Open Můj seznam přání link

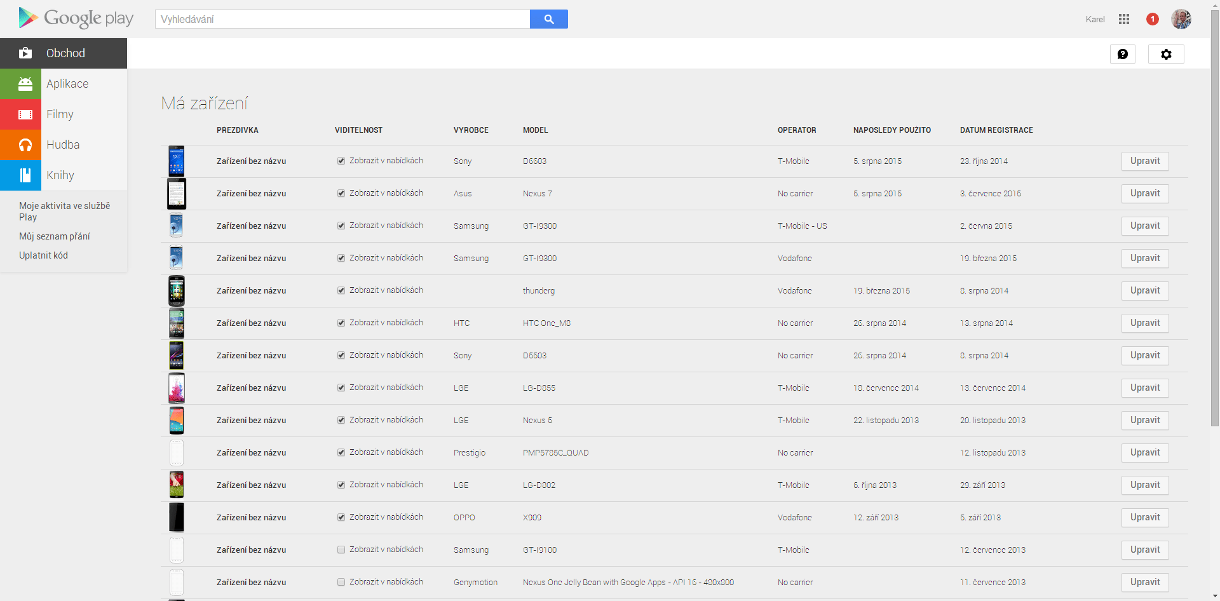coord(55,236)
